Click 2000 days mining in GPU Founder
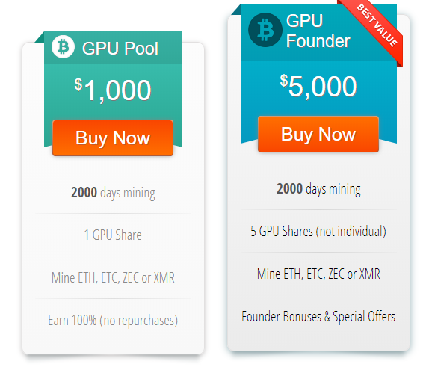Image resolution: width=429 pixels, height=370 pixels. pos(318,189)
